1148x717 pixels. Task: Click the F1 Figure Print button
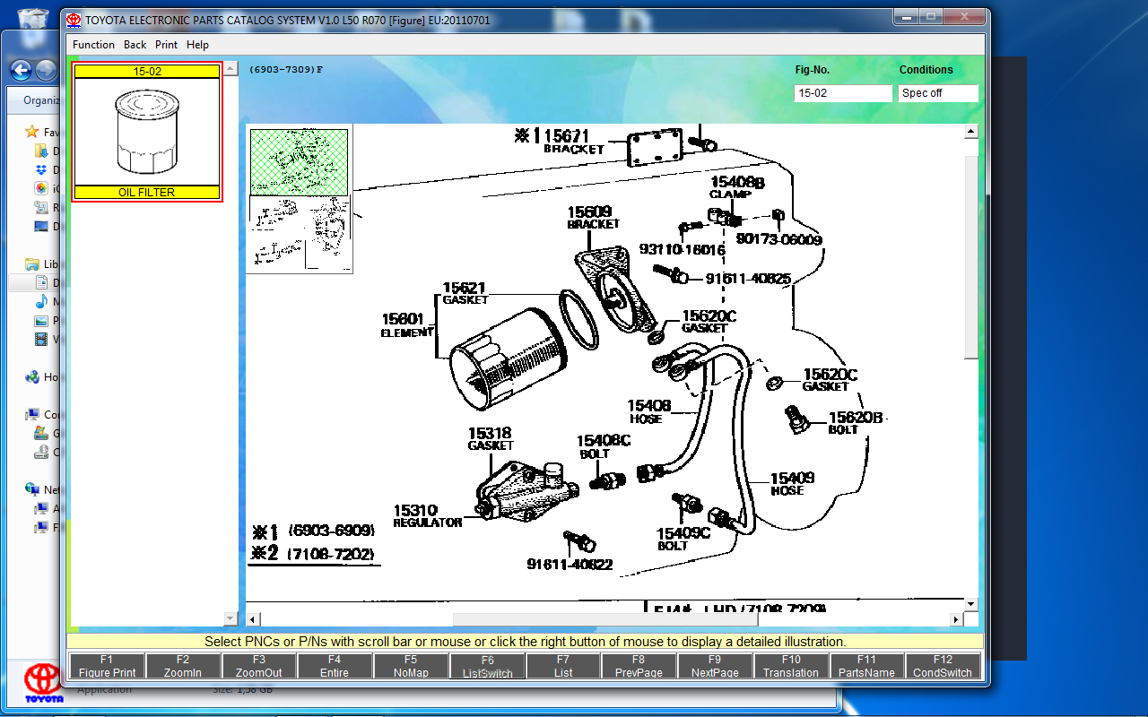coord(107,666)
